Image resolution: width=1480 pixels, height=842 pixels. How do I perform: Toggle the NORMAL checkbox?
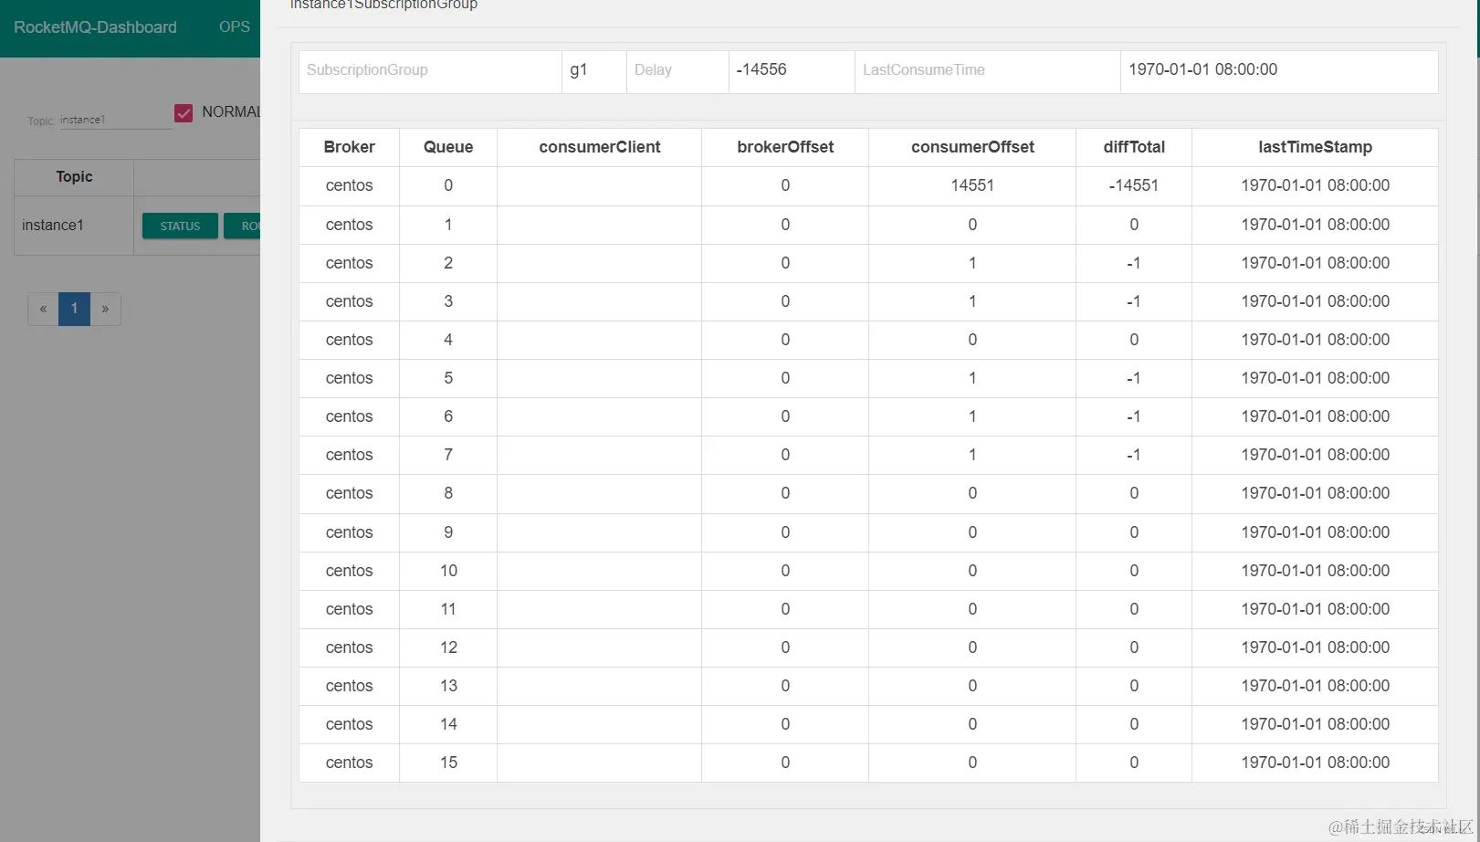(x=184, y=112)
